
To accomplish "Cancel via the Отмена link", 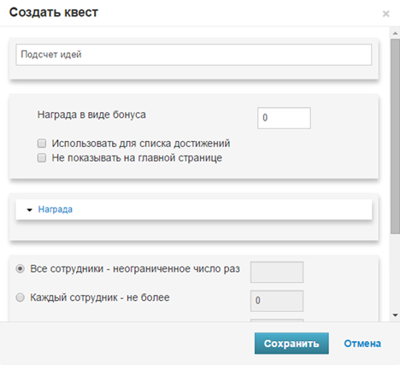I will (x=362, y=344).
